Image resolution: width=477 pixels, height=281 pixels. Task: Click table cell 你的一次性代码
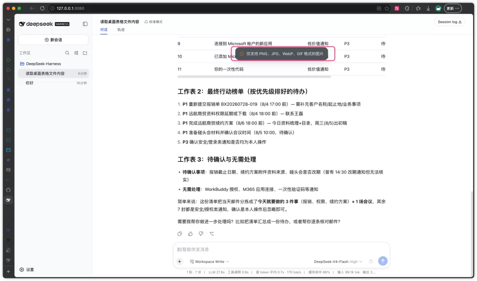229,69
